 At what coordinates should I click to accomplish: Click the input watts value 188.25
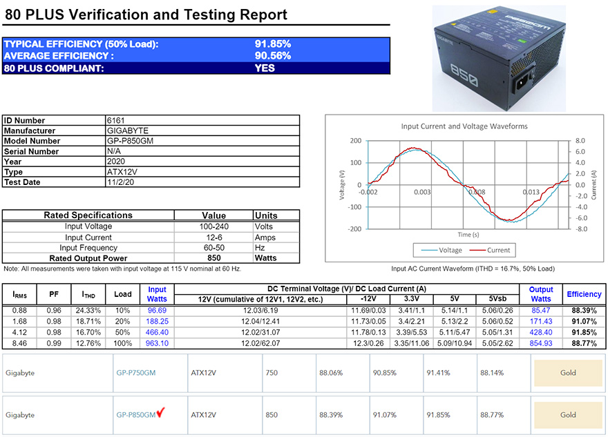157,321
